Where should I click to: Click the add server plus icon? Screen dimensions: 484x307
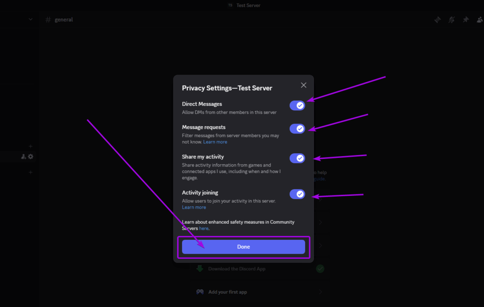click(x=30, y=172)
